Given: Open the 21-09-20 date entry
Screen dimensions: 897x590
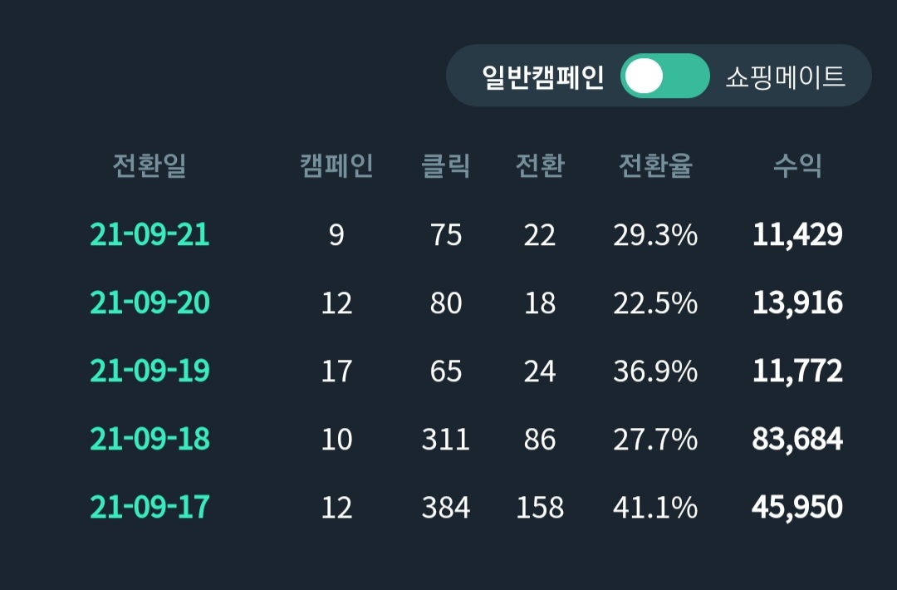Looking at the screenshot, I should pyautogui.click(x=149, y=303).
